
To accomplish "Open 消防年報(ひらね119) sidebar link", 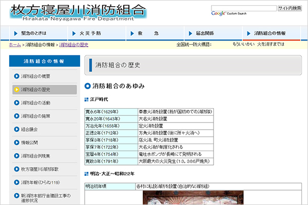I will [40, 182].
